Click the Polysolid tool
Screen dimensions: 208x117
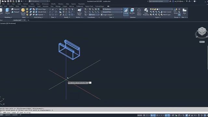pyautogui.click(x=15, y=9)
